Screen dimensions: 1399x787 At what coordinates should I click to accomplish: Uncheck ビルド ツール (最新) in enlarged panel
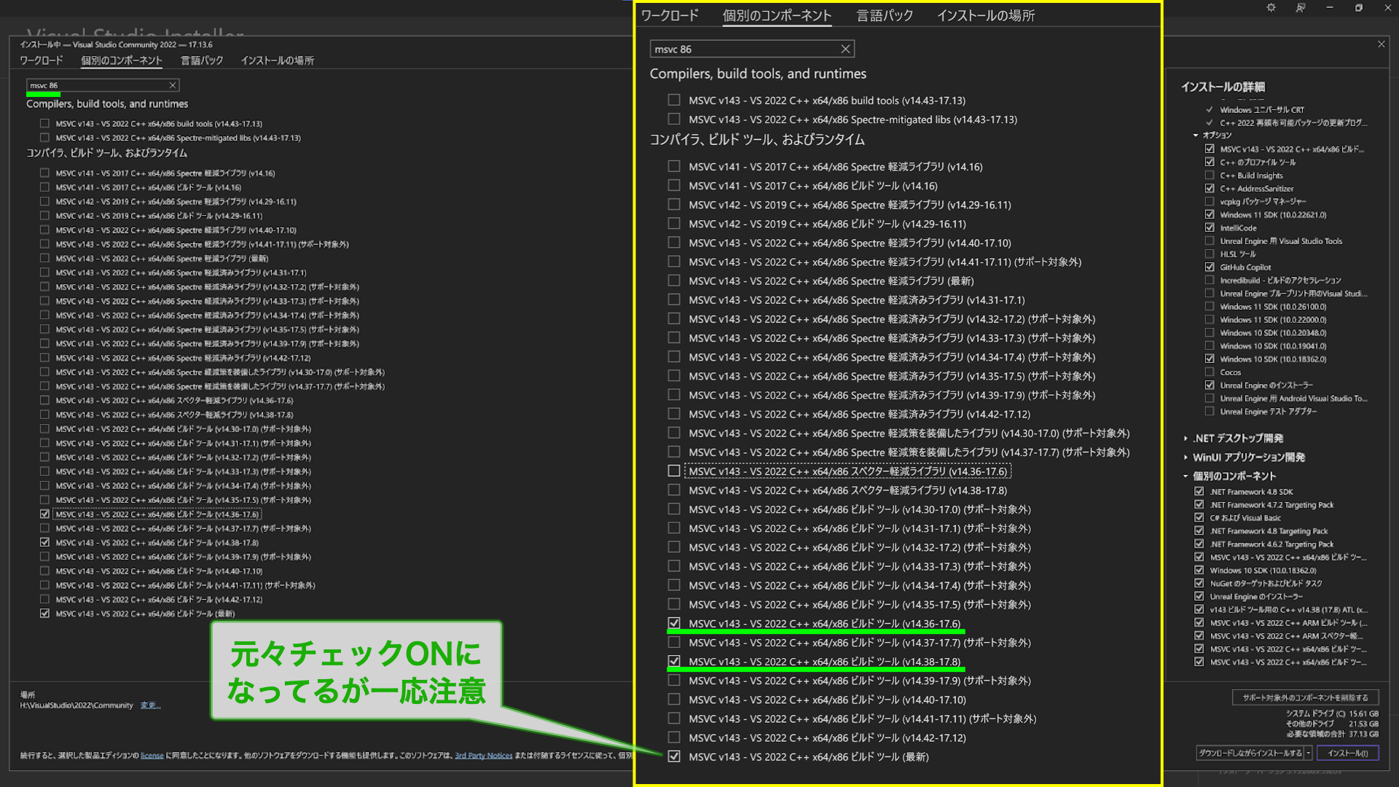coord(674,756)
